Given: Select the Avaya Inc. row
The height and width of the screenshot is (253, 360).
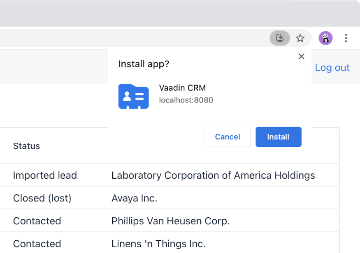Looking at the screenshot, I should click(x=134, y=198).
